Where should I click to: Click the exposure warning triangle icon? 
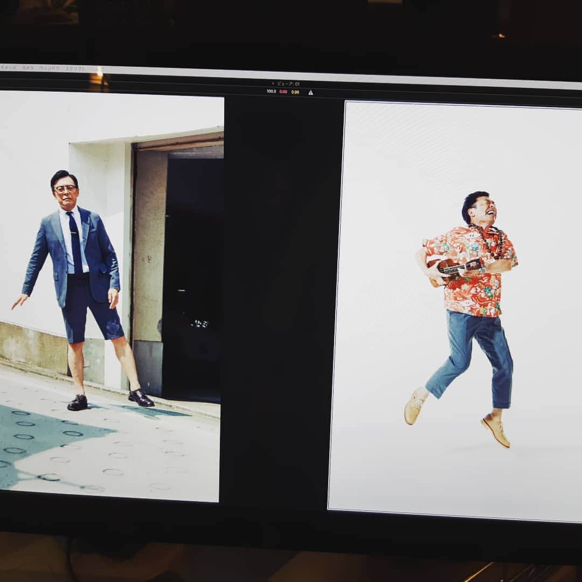311,93
